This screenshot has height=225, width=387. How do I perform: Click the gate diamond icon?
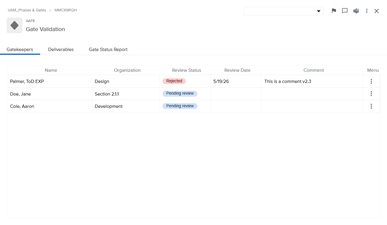(14, 25)
